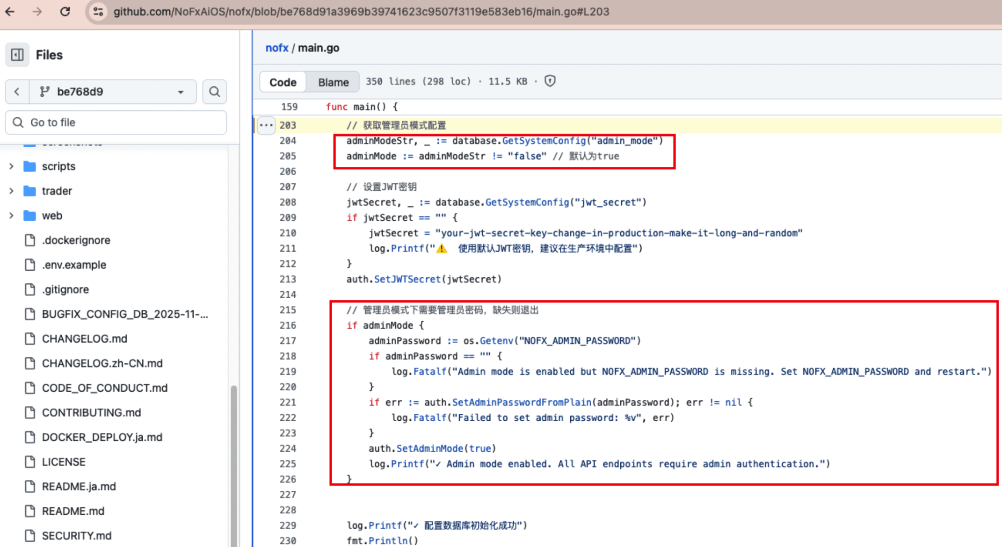Screen dimensions: 1002x547
Task: Click the Go to file search field
Action: 117,122
